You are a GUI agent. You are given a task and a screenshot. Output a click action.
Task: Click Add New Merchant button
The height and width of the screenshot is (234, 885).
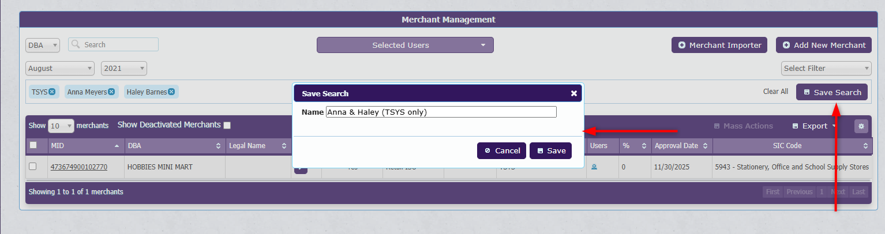tap(824, 45)
